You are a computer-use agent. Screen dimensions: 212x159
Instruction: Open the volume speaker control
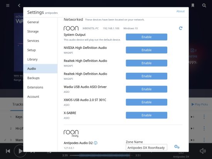(203, 151)
